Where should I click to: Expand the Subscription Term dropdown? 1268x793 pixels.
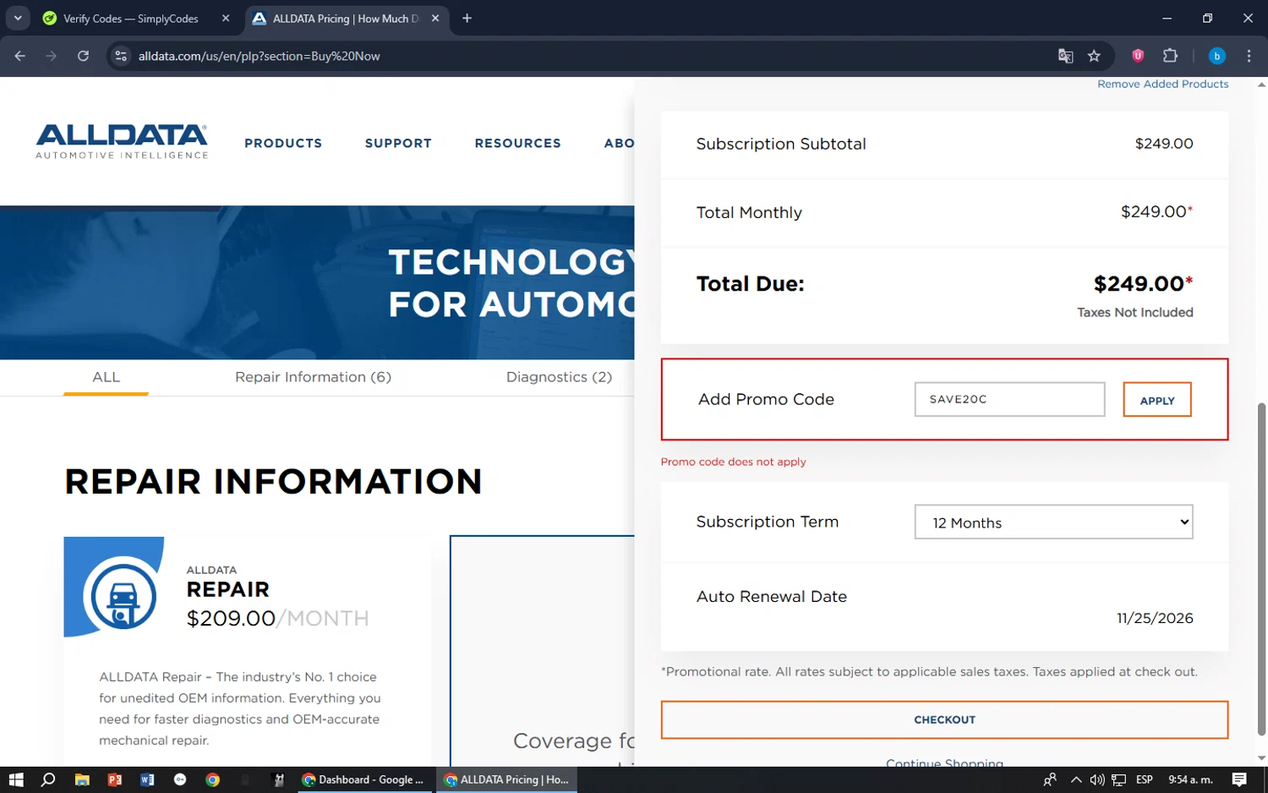(x=1053, y=522)
